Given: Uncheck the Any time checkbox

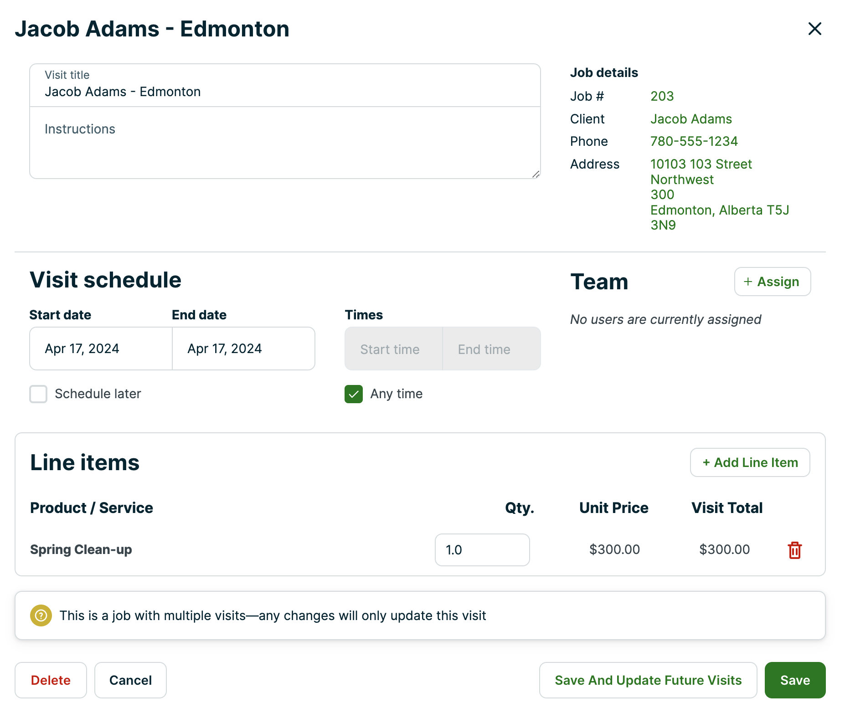Looking at the screenshot, I should coord(354,394).
